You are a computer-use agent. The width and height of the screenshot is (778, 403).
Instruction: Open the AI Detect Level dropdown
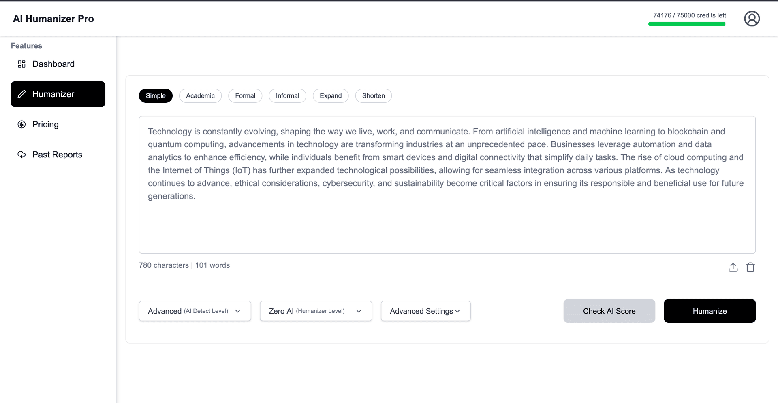coord(194,311)
